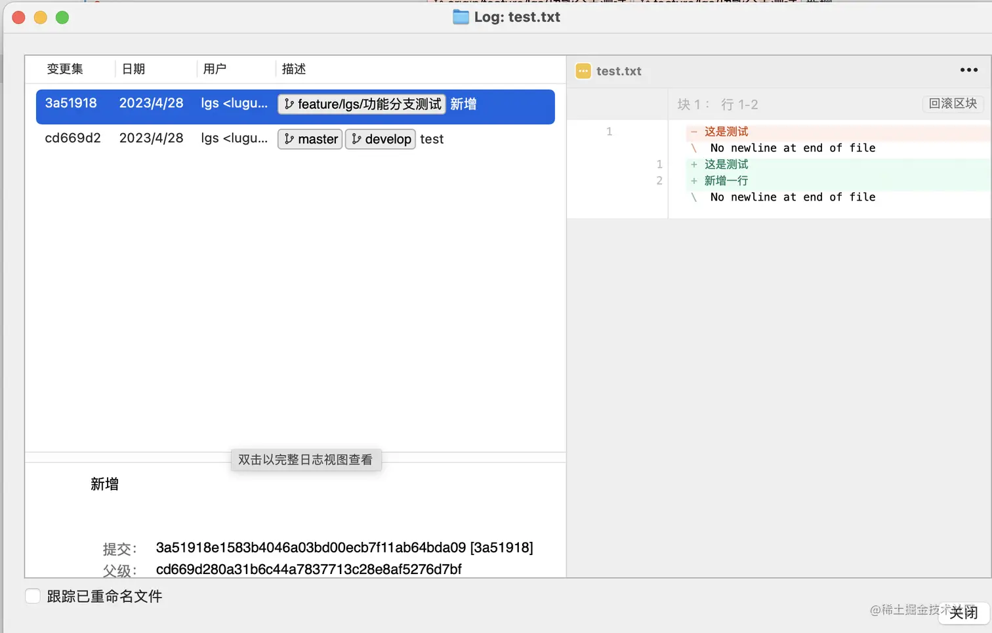Select commit 3a51918 row
992x633 pixels.
[295, 107]
